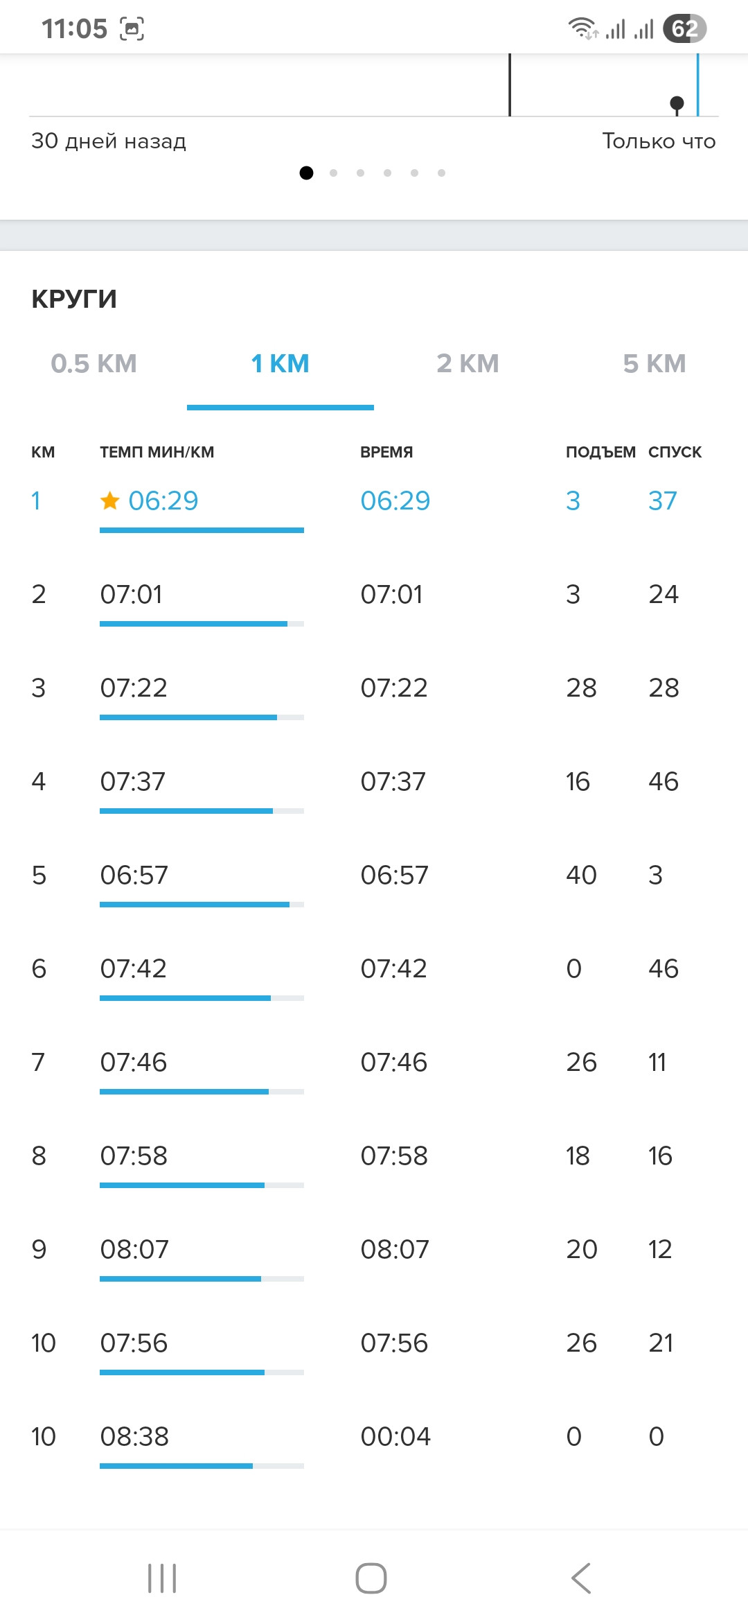Tap the gold star best-pace icon
The height and width of the screenshot is (1622, 748).
[x=109, y=500]
